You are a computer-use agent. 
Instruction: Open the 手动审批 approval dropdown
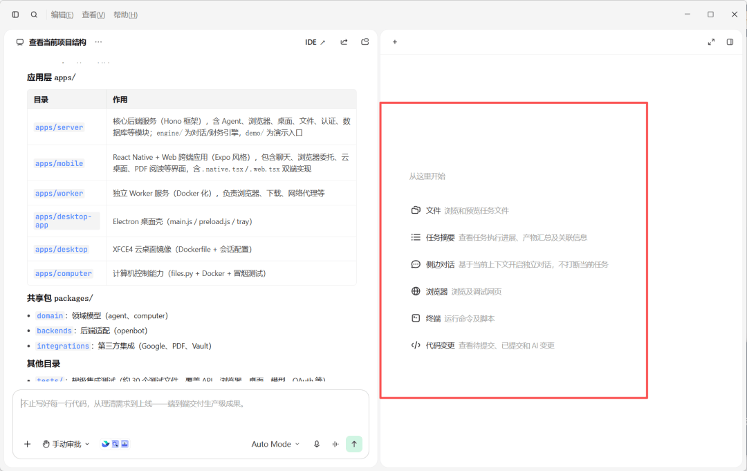point(66,444)
